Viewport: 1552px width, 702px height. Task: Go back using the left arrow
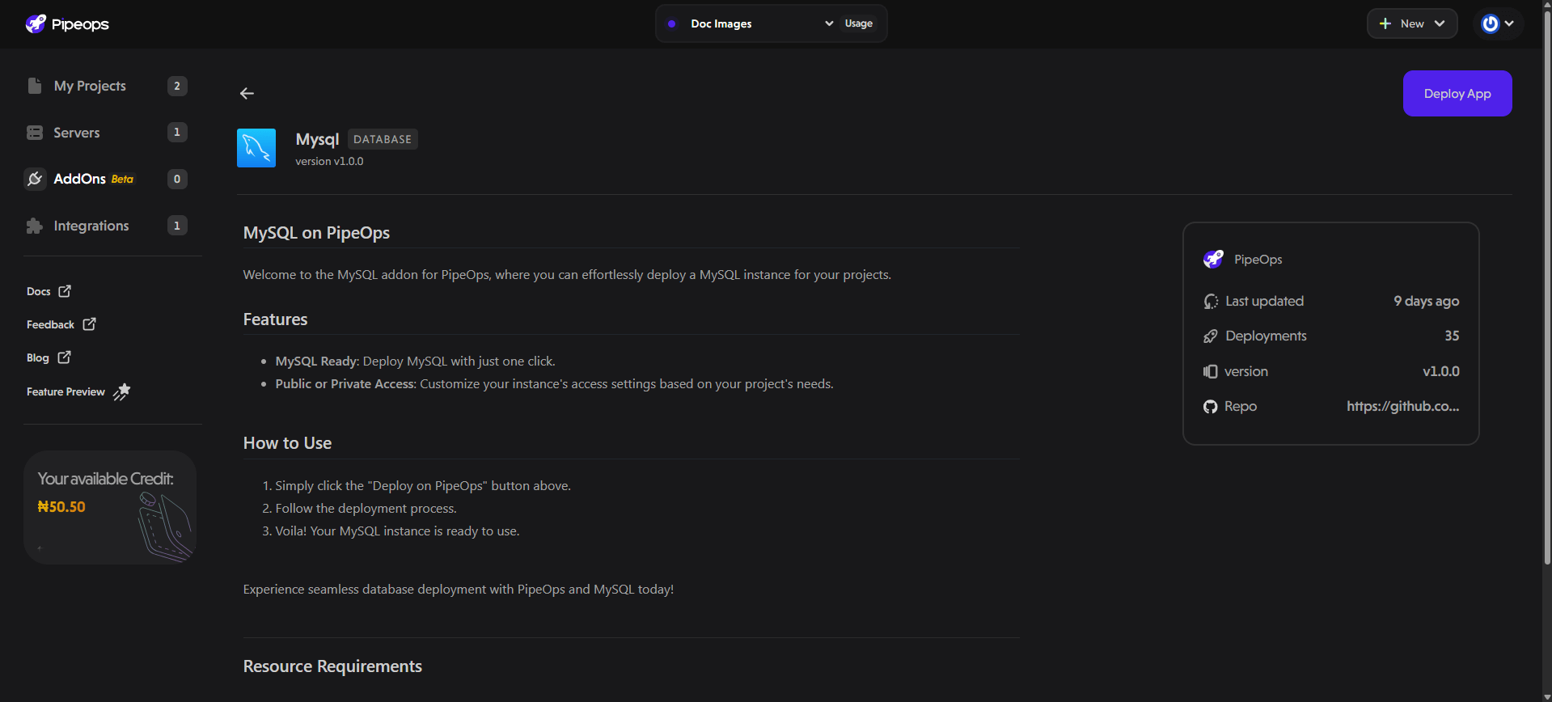point(247,94)
